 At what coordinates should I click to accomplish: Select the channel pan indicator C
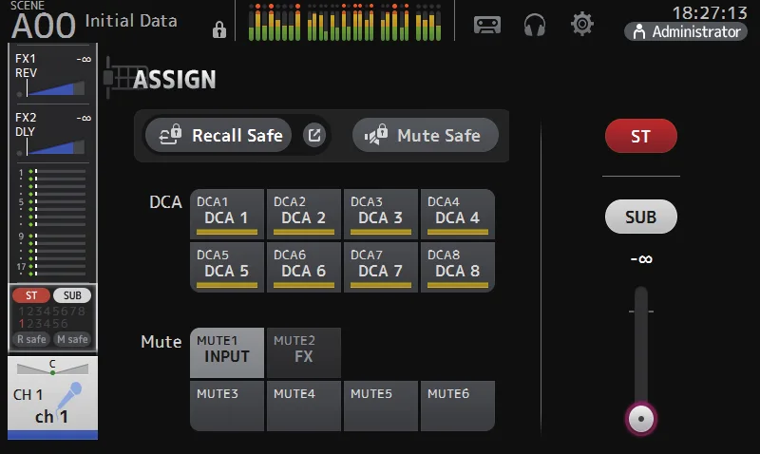[52, 368]
